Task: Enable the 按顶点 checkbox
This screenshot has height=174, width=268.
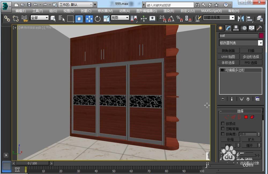Action: click(223, 124)
